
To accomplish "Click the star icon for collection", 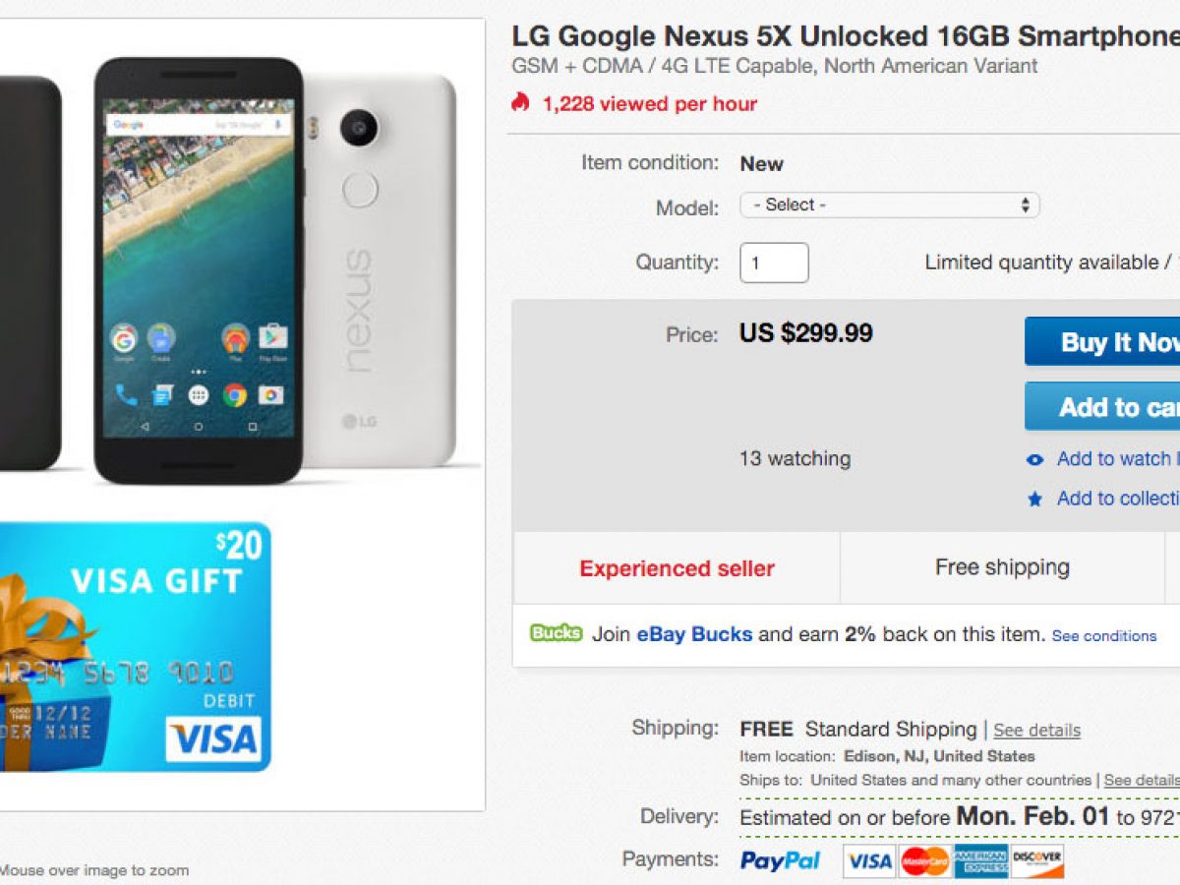I will (x=1034, y=500).
